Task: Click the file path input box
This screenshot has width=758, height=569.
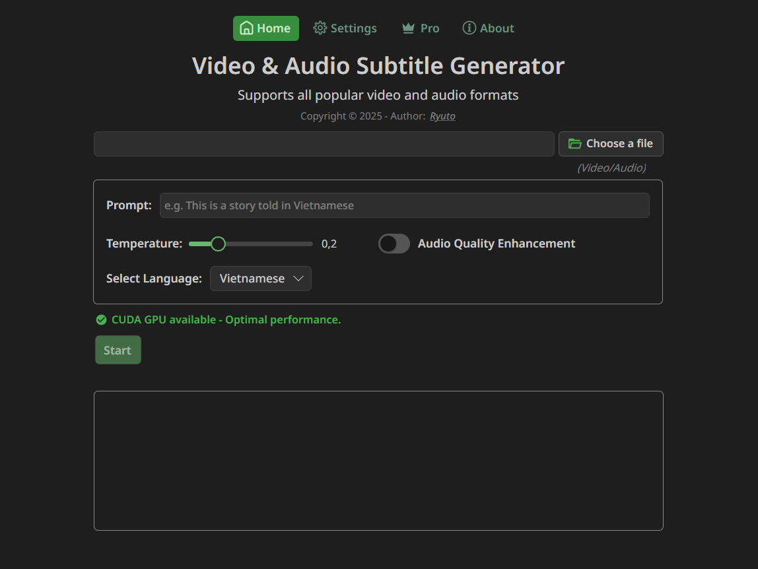Action: [x=324, y=144]
